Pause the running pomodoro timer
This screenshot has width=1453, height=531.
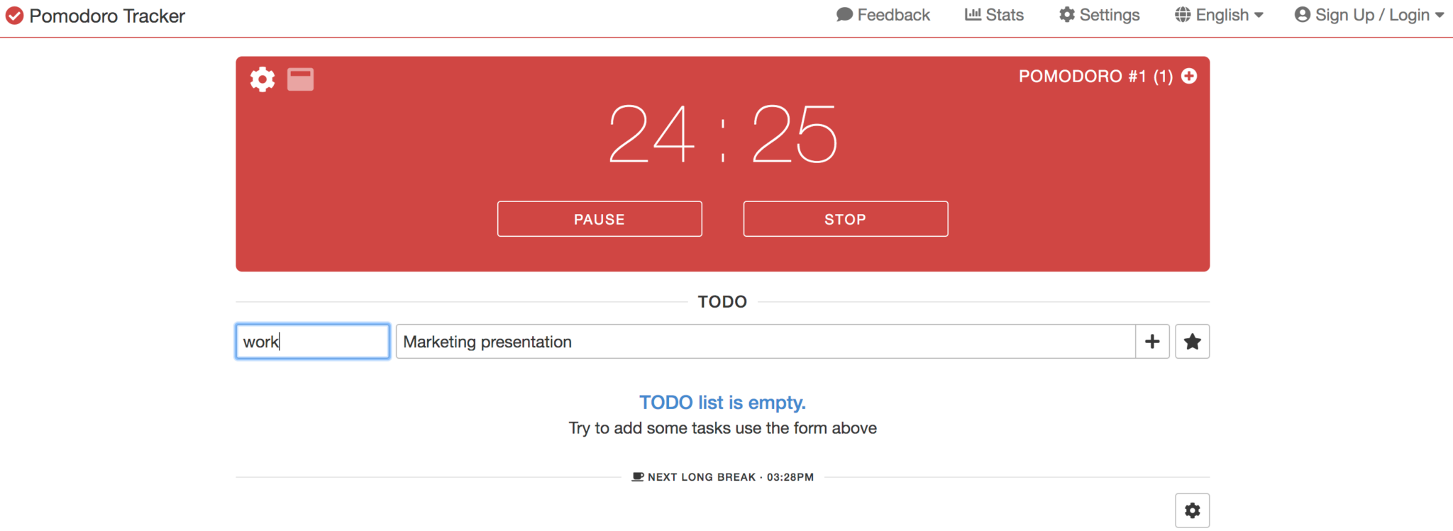600,218
